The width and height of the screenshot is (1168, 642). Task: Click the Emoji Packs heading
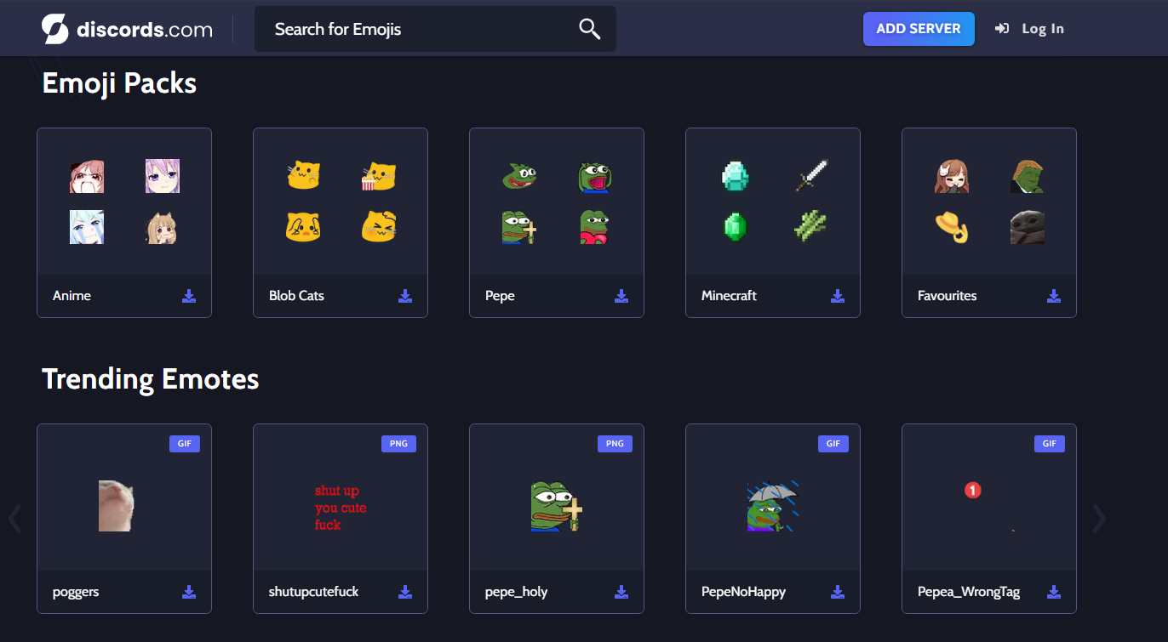[x=119, y=83]
